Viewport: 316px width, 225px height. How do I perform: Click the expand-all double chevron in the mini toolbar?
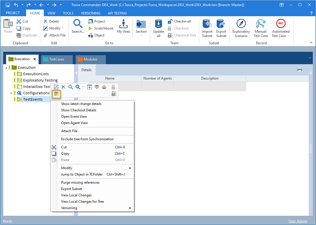[97, 87]
